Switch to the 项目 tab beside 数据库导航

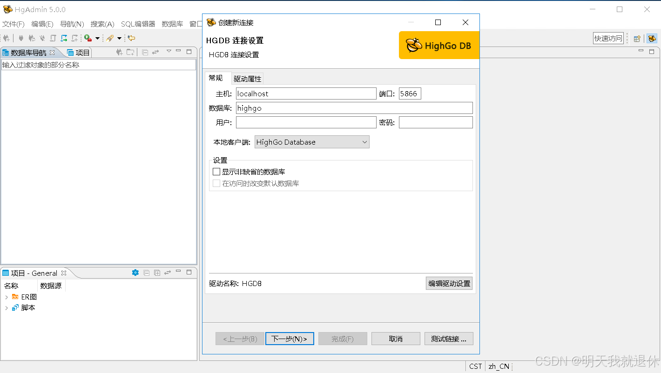[79, 53]
